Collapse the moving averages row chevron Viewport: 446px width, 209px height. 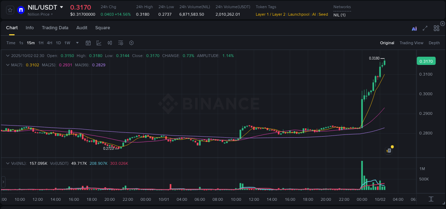[8, 65]
